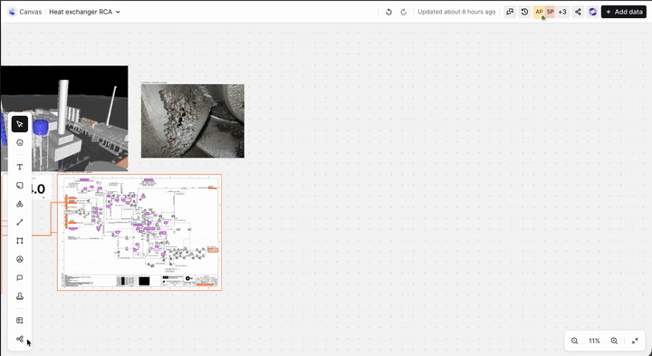Open the version history clock icon

(524, 12)
